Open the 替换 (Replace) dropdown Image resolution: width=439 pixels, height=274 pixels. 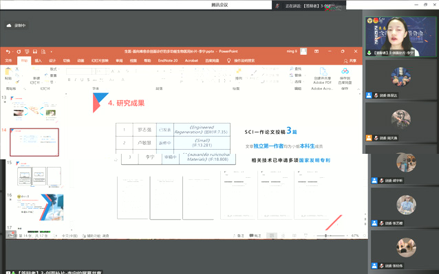(297, 76)
